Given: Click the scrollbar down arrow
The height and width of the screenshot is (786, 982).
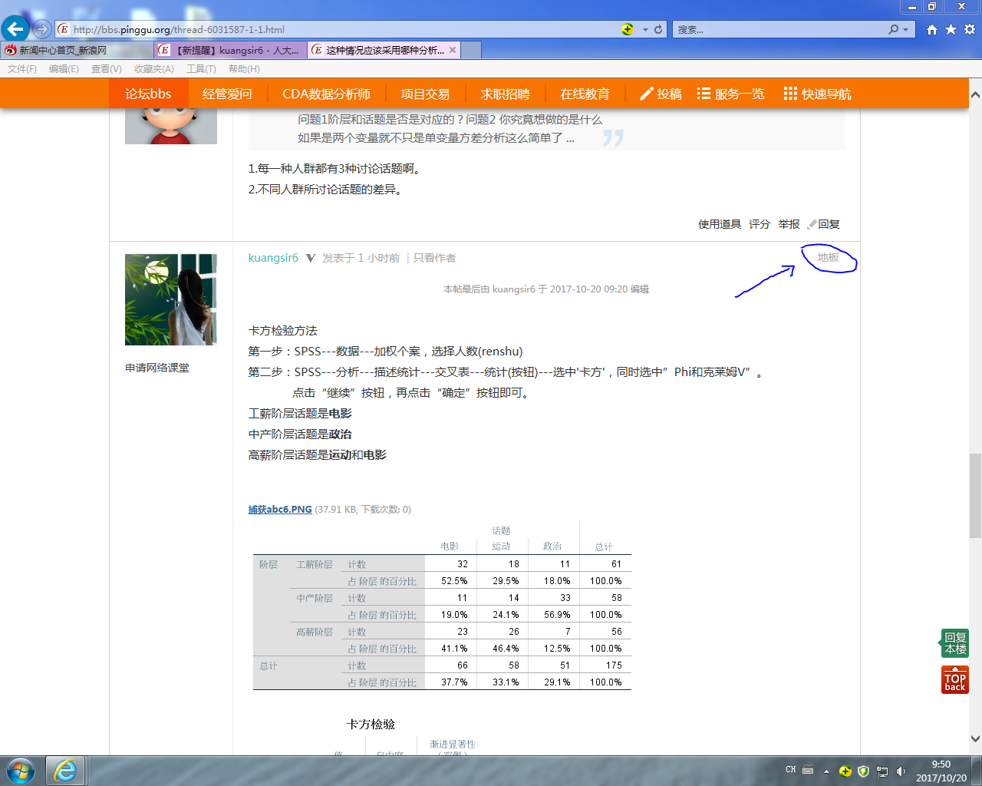Looking at the screenshot, I should coord(975,739).
